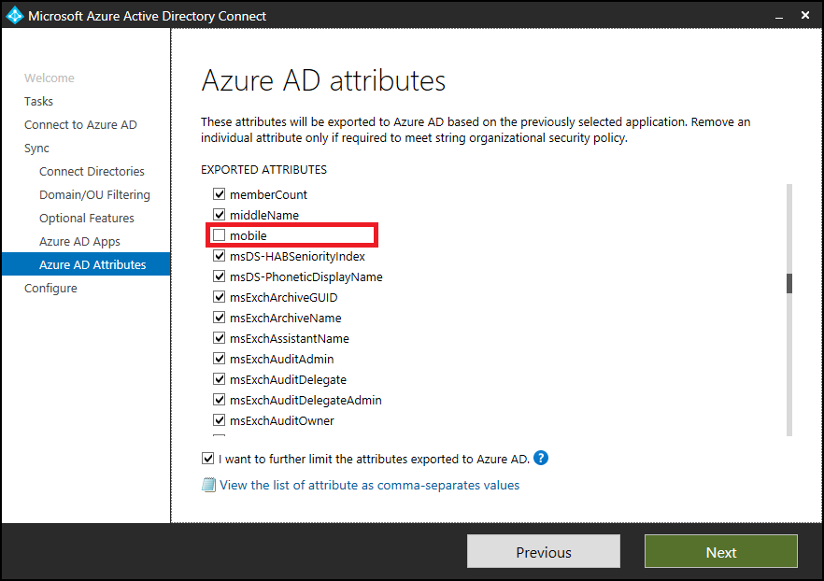Open the Tasks section
The height and width of the screenshot is (581, 824).
(x=38, y=101)
